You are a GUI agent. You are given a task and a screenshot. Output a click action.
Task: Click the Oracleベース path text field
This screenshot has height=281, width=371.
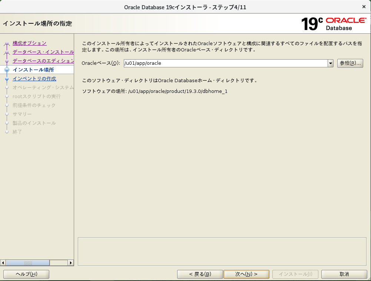(x=225, y=63)
